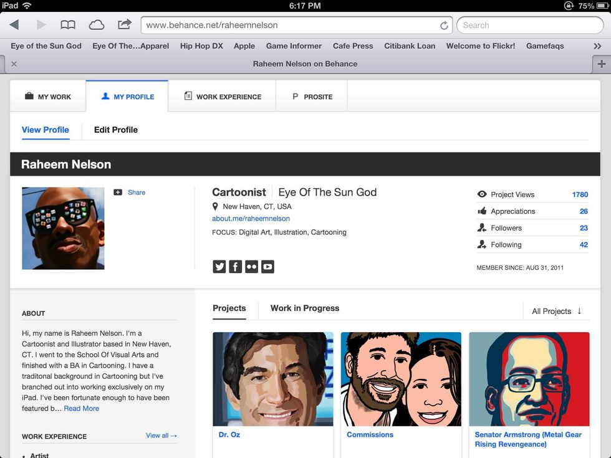The width and height of the screenshot is (611, 458).
Task: Open the Twitter social icon
Action: tap(219, 267)
